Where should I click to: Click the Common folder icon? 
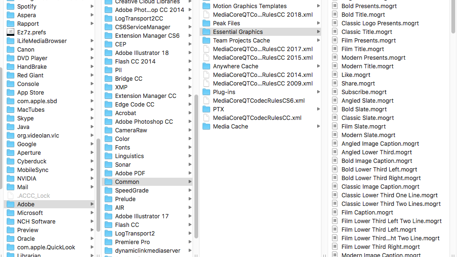(108, 182)
